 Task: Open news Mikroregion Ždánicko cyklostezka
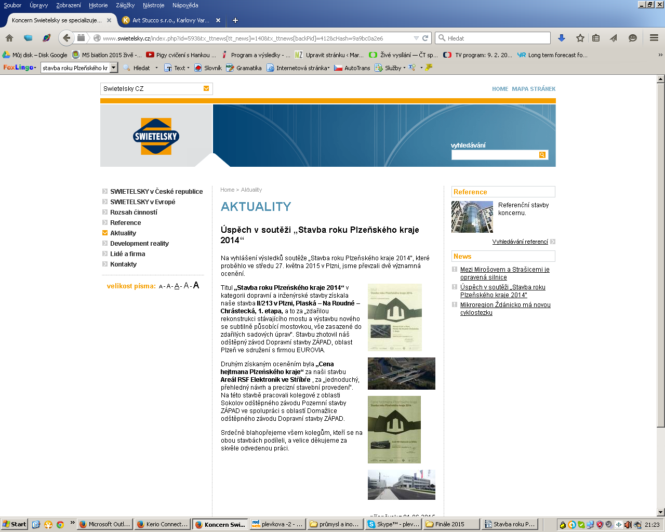(506, 309)
